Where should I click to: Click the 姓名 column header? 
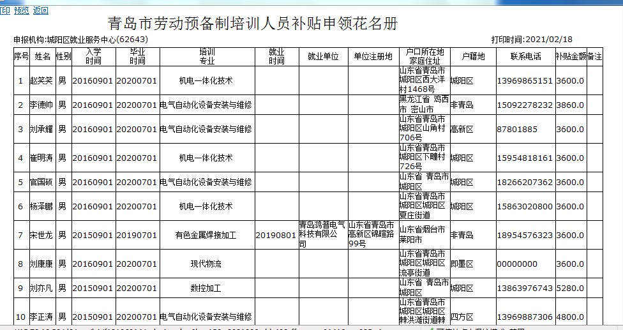point(42,56)
